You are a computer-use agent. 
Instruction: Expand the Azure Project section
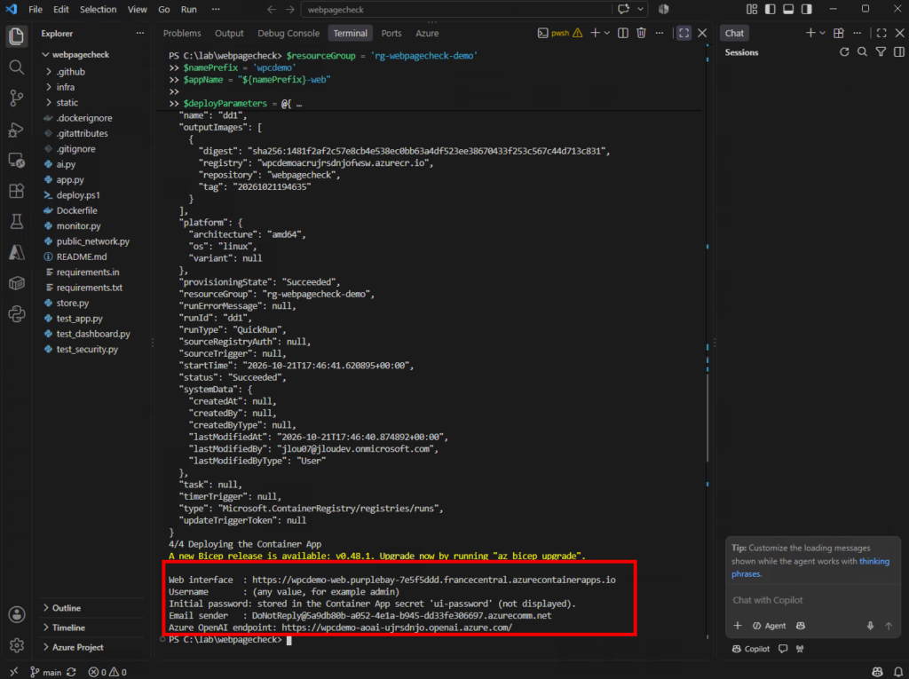pos(91,647)
